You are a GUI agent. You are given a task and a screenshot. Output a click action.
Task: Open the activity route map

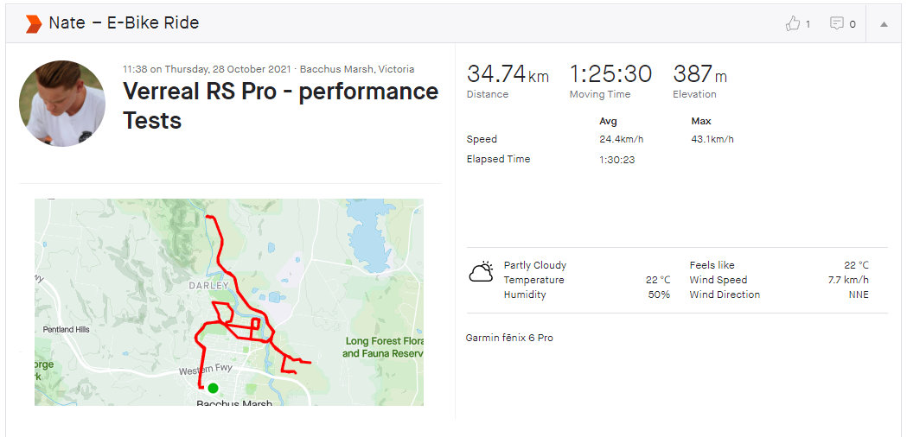(229, 302)
